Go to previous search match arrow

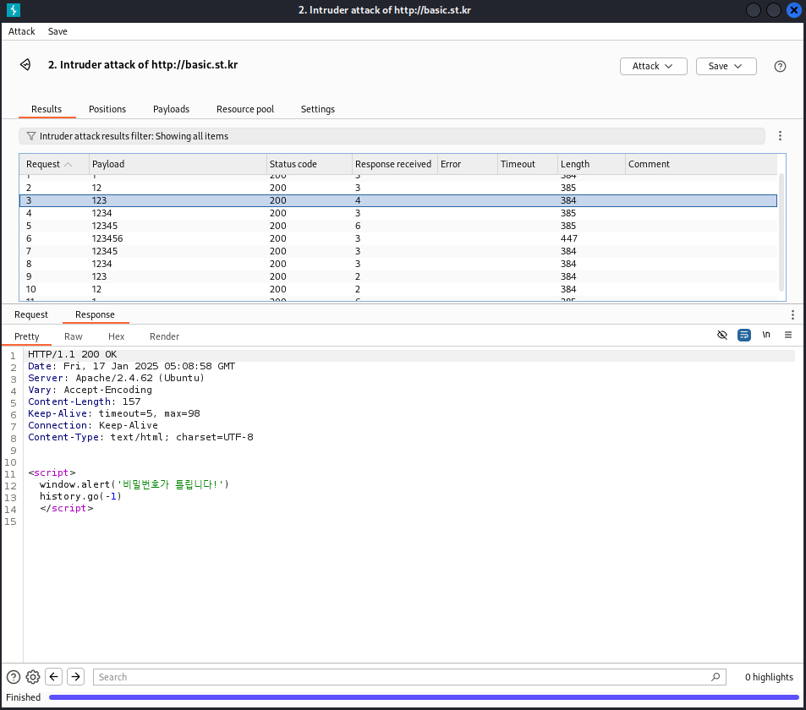[x=53, y=676]
